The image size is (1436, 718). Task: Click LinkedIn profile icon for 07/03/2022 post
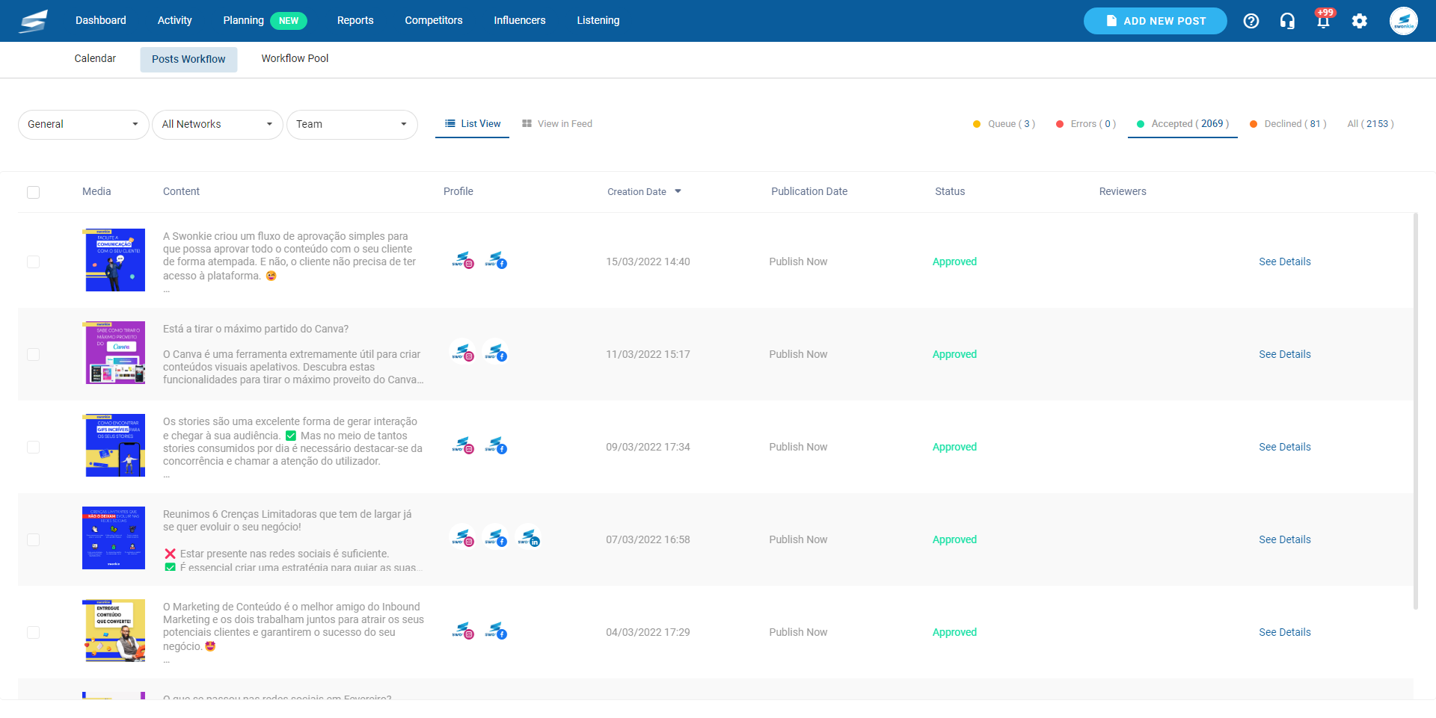529,538
